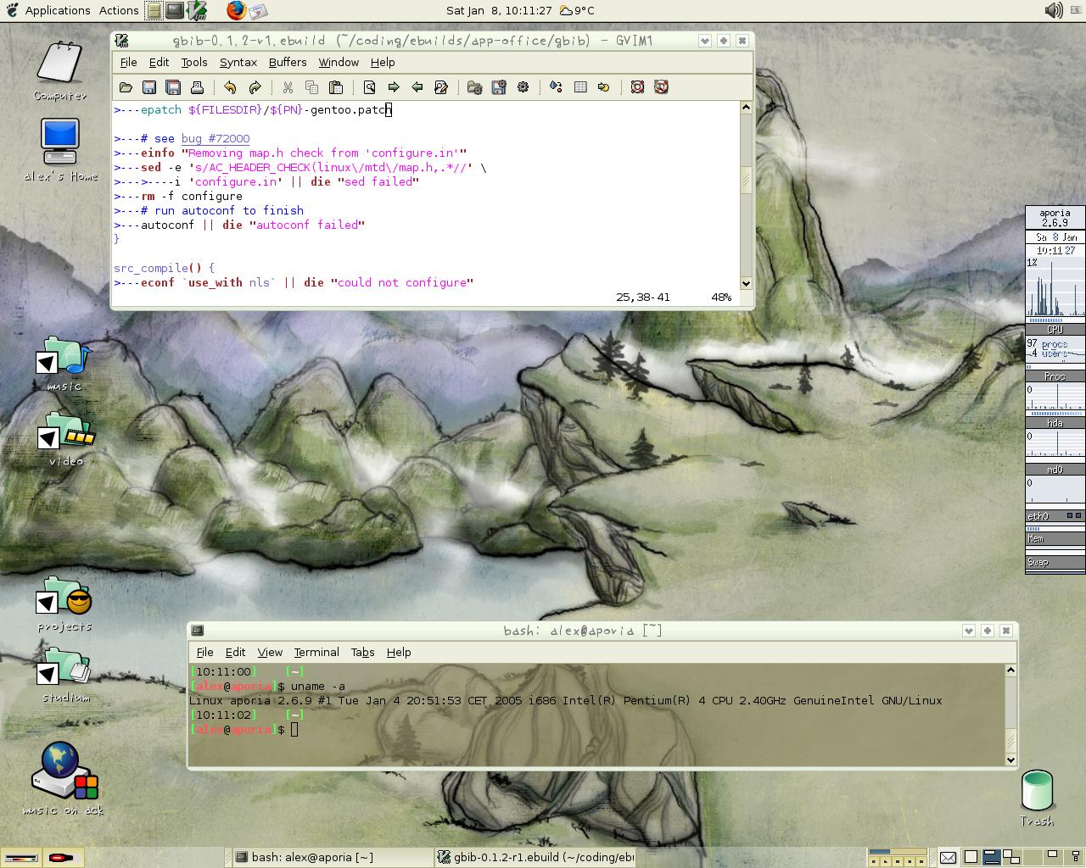Undo the last edit using GVim toolbar

click(230, 87)
